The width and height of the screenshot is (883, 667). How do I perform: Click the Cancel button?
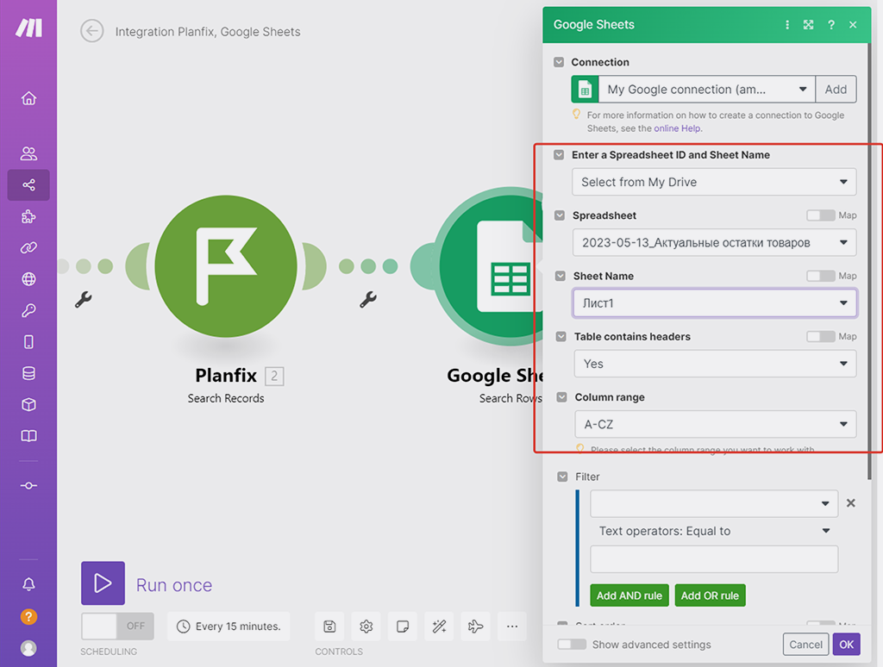806,645
